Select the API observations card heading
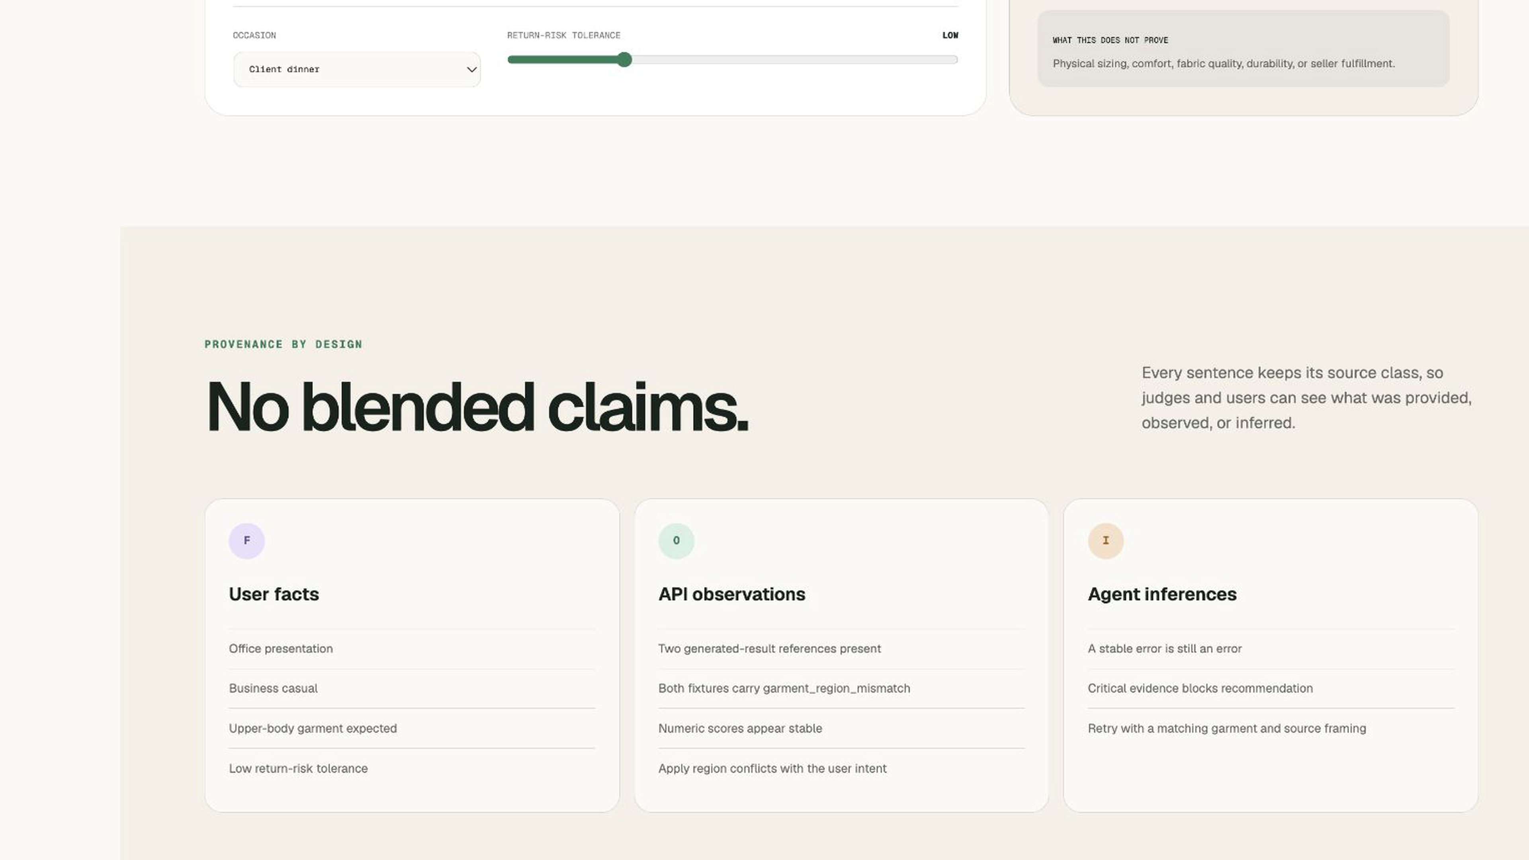Viewport: 1529px width, 860px height. (x=731, y=594)
